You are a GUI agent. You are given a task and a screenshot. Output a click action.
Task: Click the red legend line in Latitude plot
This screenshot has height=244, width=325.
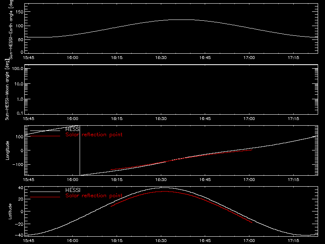pos(45,197)
